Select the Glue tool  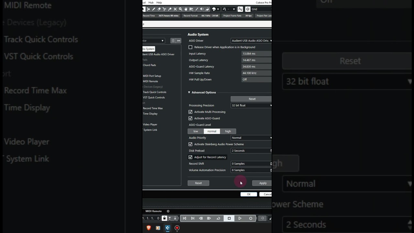[x=170, y=9]
